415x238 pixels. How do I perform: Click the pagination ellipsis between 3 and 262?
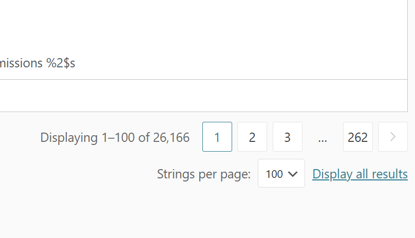click(x=323, y=138)
